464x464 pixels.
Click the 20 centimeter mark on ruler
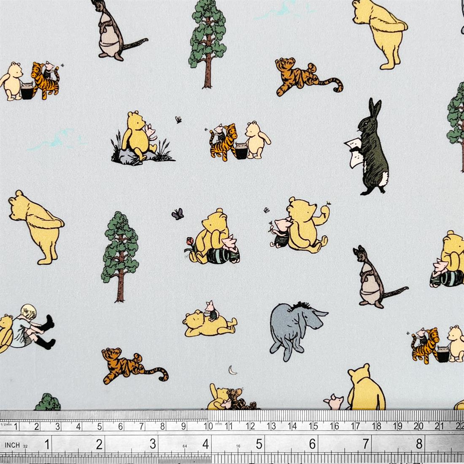pos(418,426)
